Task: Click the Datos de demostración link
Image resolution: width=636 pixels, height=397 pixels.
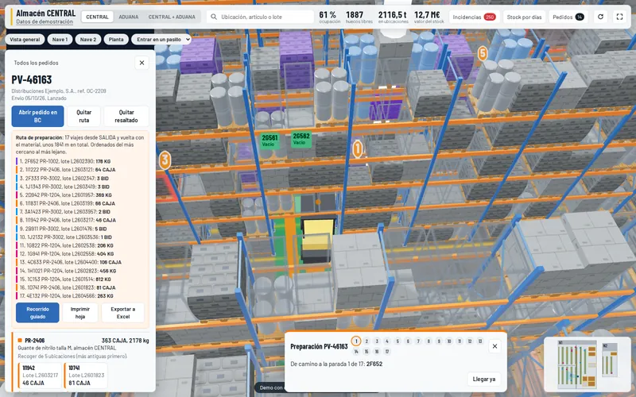Action: [45, 22]
